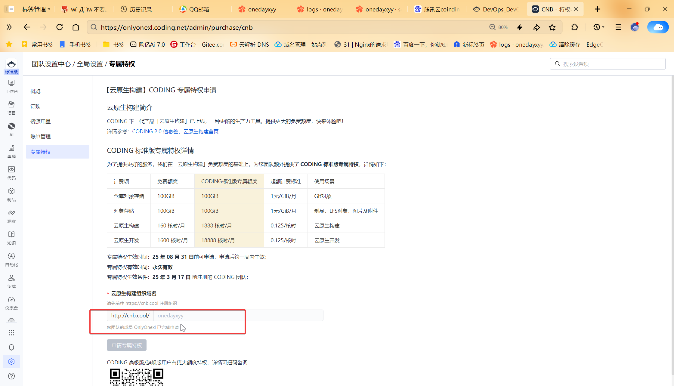Open the 洞察 insights sidebar icon

pos(11,216)
